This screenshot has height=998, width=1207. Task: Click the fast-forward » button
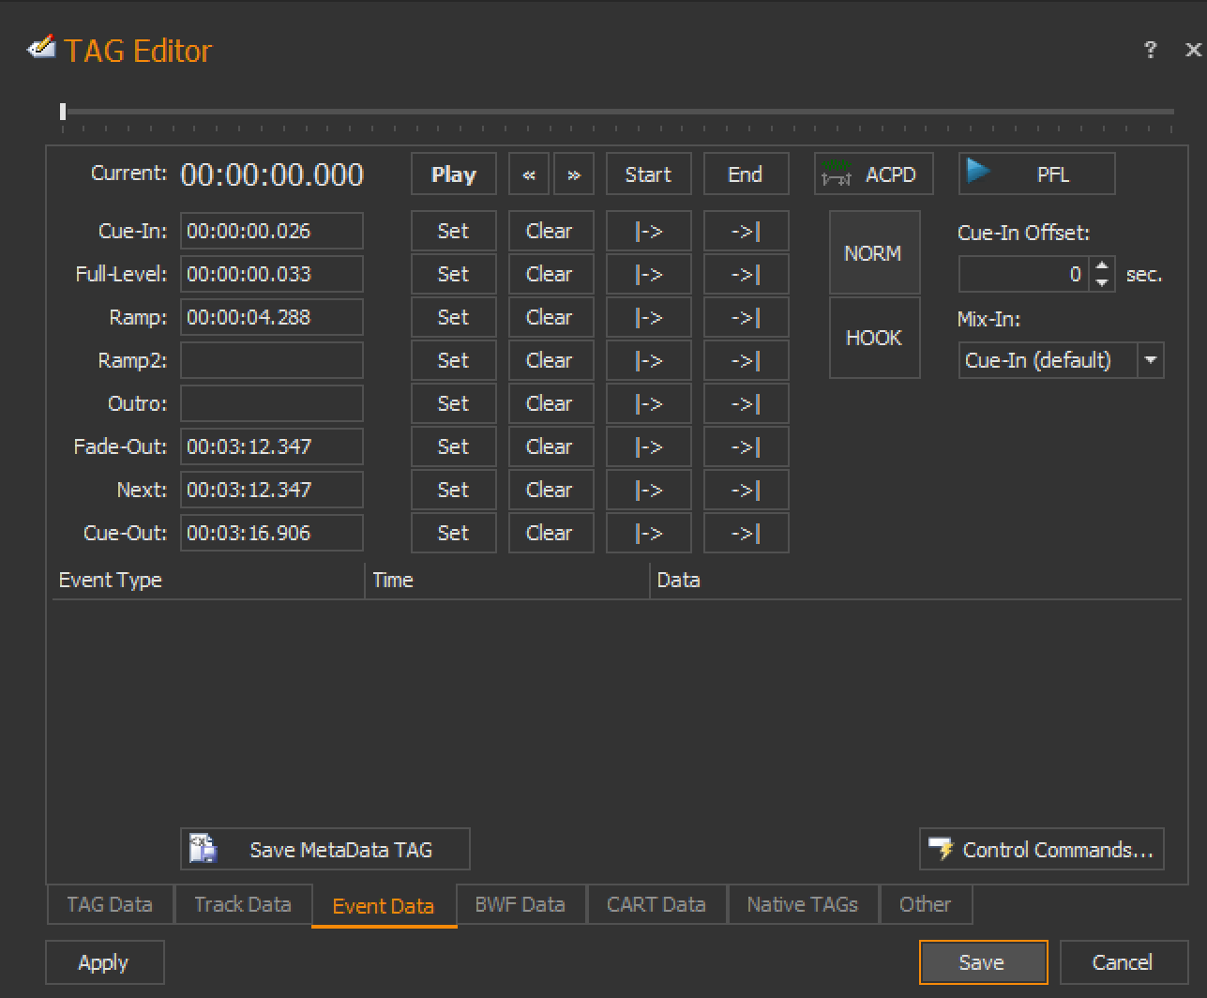point(574,174)
